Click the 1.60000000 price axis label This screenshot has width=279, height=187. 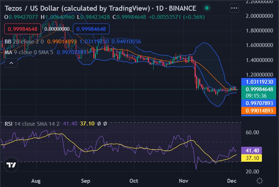[259, 45]
